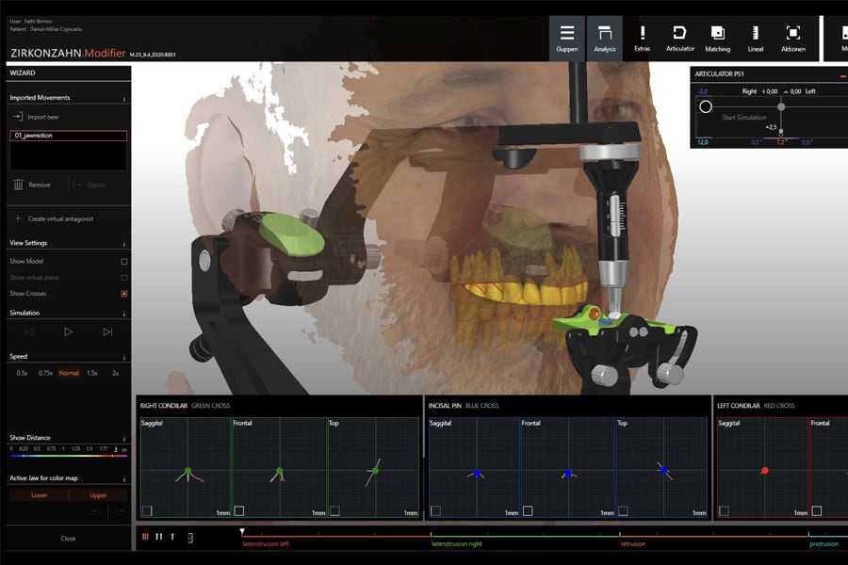Image resolution: width=848 pixels, height=565 pixels.
Task: Click the circle handle in Articulator panel
Action: coord(705,106)
